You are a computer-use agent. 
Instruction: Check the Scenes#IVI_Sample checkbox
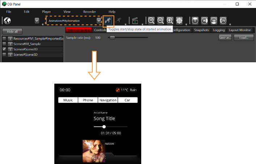click(4, 44)
